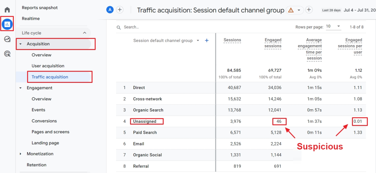Open the Realtime report
376x173 pixels.
pos(31,19)
